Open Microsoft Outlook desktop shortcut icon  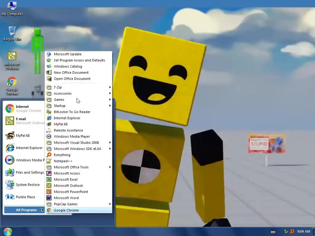tap(12, 61)
